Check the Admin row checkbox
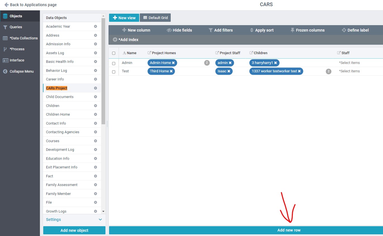 (x=114, y=63)
